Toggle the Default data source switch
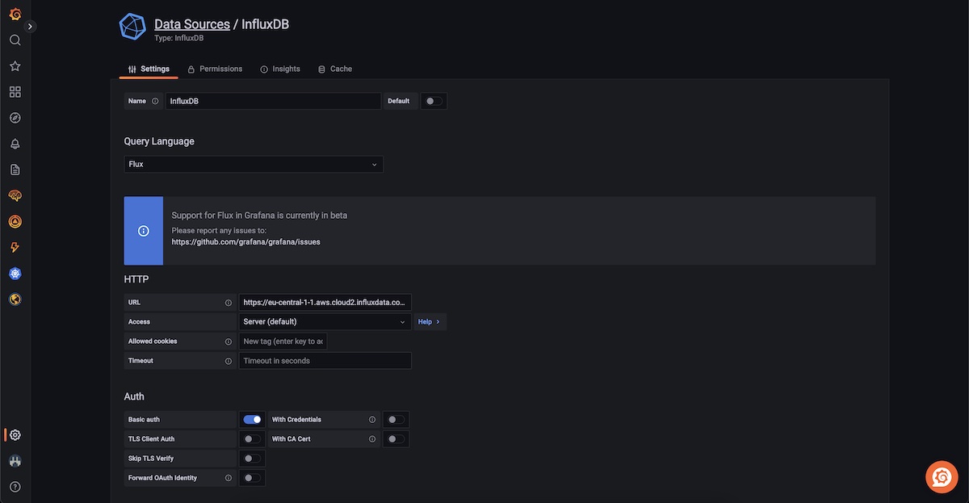Viewport: 969px width, 503px height. point(434,101)
